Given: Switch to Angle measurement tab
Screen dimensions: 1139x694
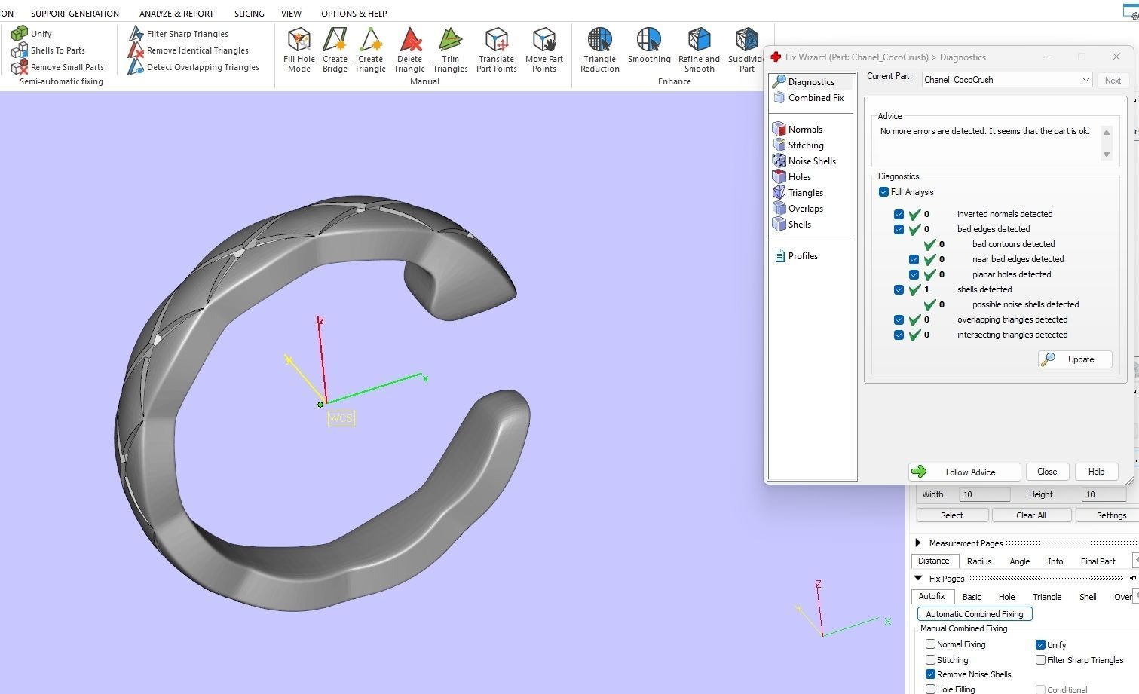Looking at the screenshot, I should [1019, 561].
